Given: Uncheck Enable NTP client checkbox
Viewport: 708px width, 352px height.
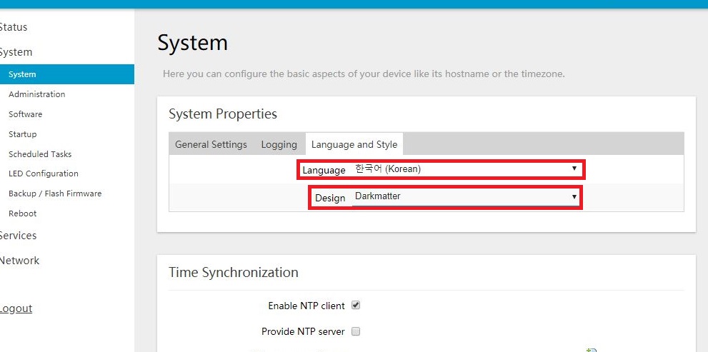Looking at the screenshot, I should [356, 305].
